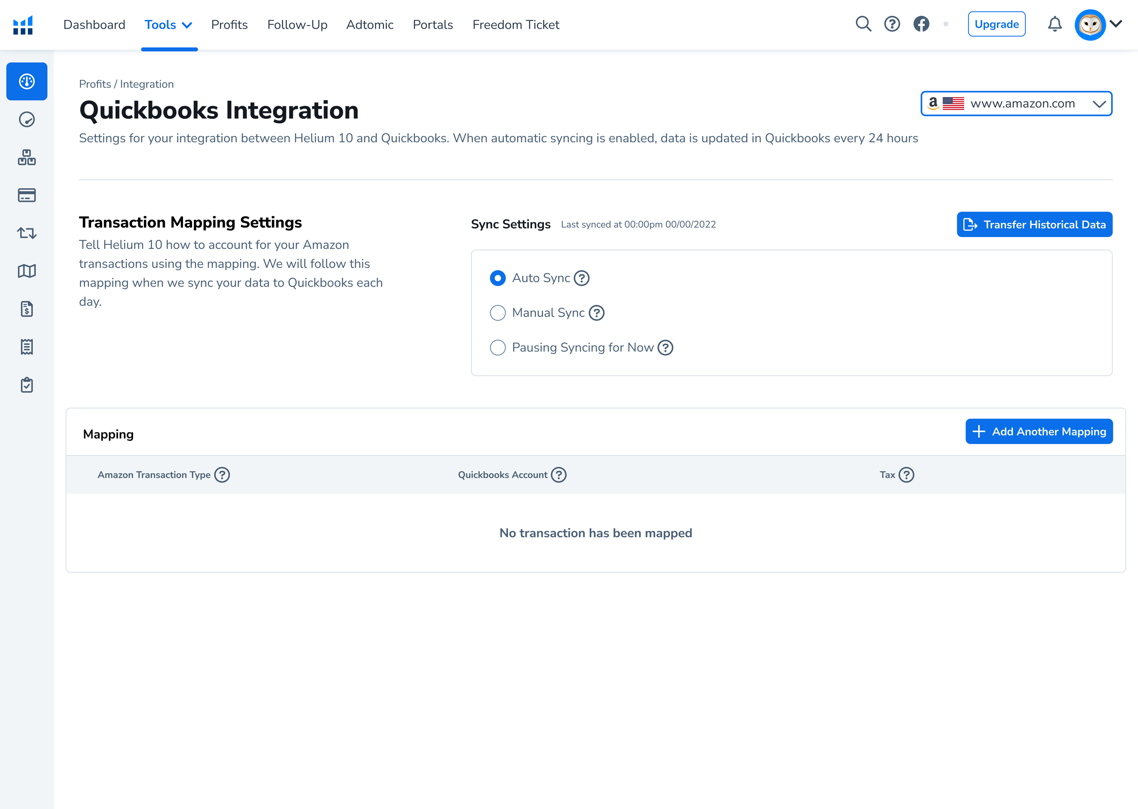Click the Transfer Historical Data button
This screenshot has width=1138, height=809.
pos(1034,225)
